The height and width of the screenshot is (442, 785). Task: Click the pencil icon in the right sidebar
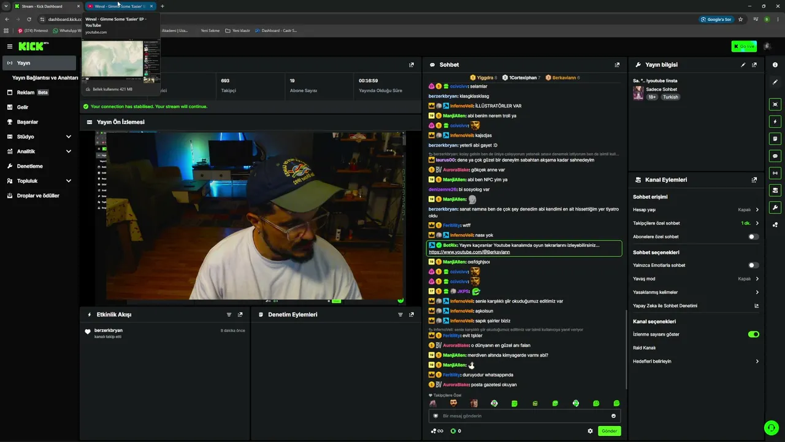coord(775,81)
